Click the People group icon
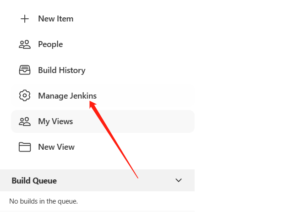Viewport: 289px width, 215px height. click(x=25, y=44)
